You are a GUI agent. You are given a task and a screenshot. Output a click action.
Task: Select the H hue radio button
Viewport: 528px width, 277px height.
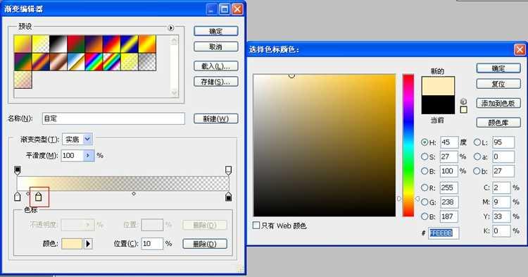425,142
